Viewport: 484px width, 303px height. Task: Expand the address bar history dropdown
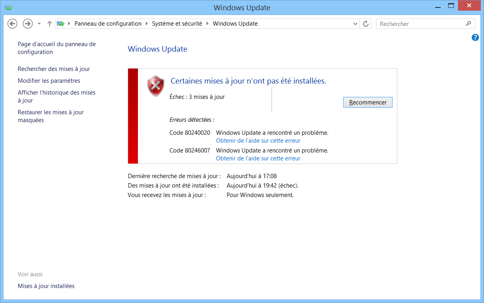355,24
